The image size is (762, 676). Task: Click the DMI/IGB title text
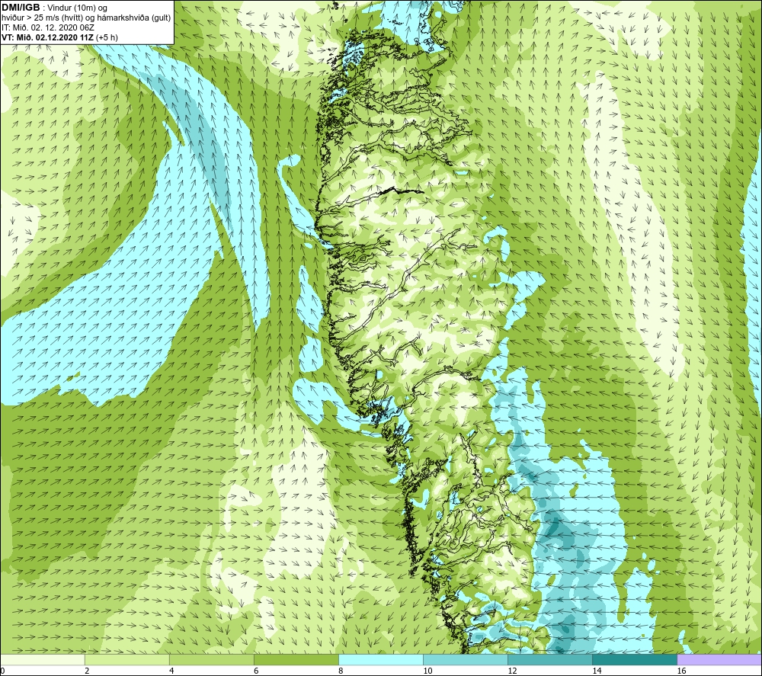(x=21, y=8)
